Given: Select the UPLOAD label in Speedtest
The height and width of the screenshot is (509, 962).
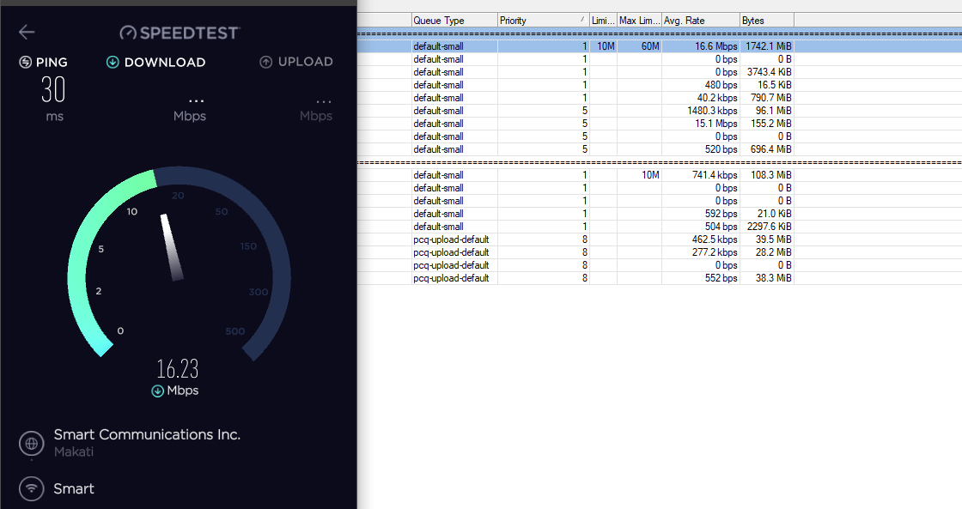Looking at the screenshot, I should 306,62.
